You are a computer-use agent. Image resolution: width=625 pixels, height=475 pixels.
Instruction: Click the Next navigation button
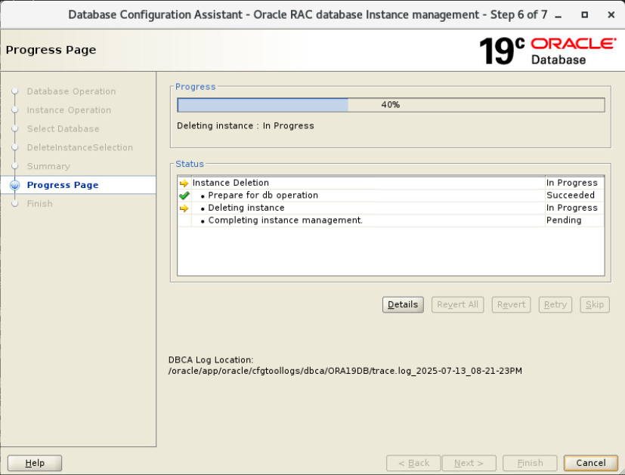[x=469, y=463]
